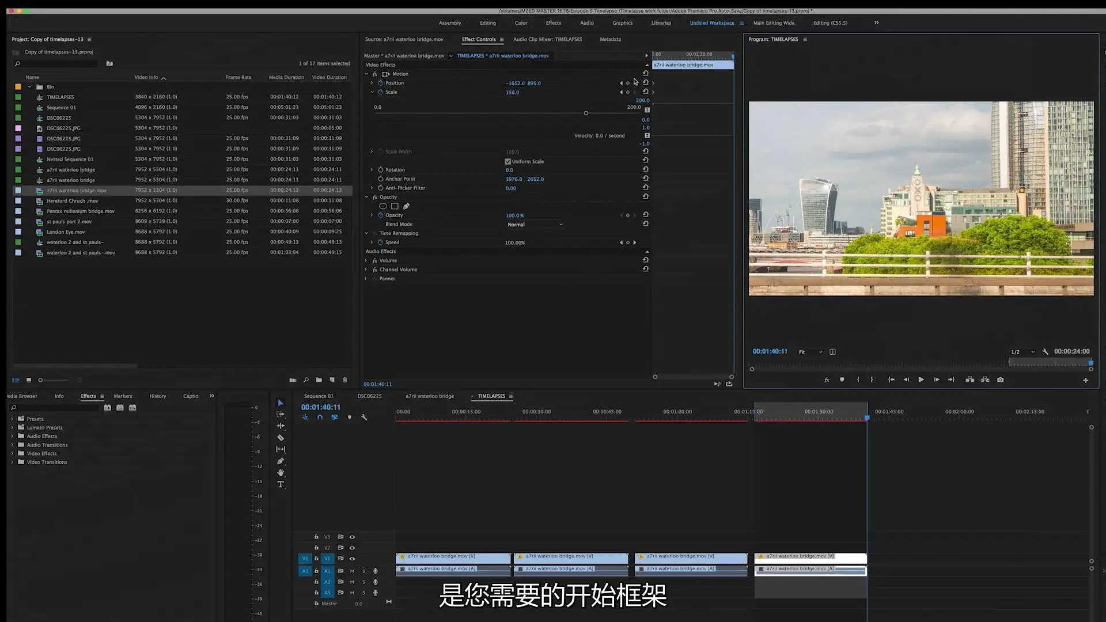Play the Program monitor sequence
Screen dimensions: 1106x622
click(921, 380)
